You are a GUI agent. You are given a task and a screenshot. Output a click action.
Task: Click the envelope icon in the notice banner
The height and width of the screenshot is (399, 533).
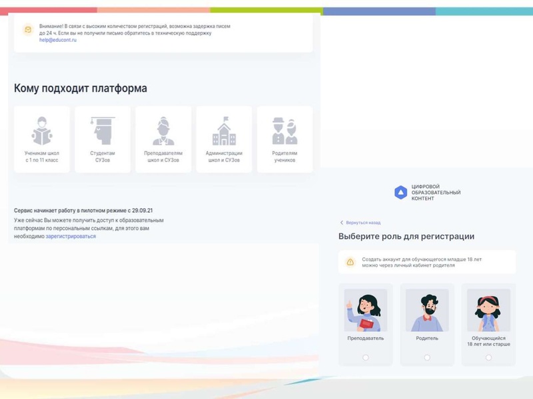27,29
